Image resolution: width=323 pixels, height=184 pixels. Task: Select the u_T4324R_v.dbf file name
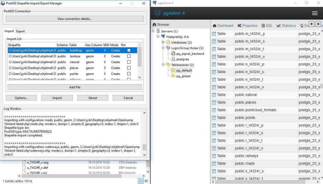(x=38, y=168)
